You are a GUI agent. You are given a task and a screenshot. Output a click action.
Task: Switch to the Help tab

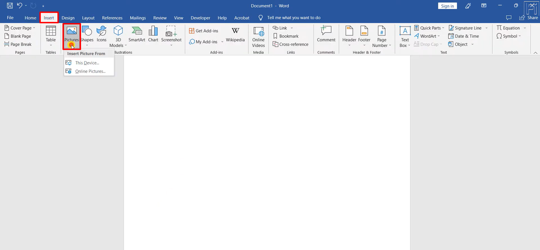click(x=222, y=18)
